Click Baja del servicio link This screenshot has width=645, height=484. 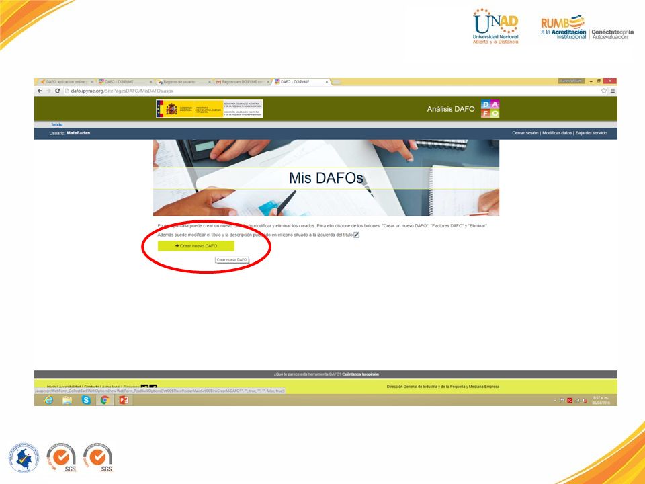[591, 133]
